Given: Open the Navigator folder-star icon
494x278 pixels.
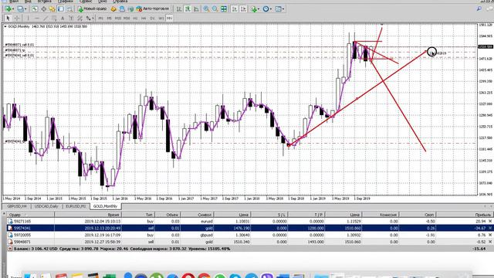Looking at the screenshot, I should click(52, 9).
